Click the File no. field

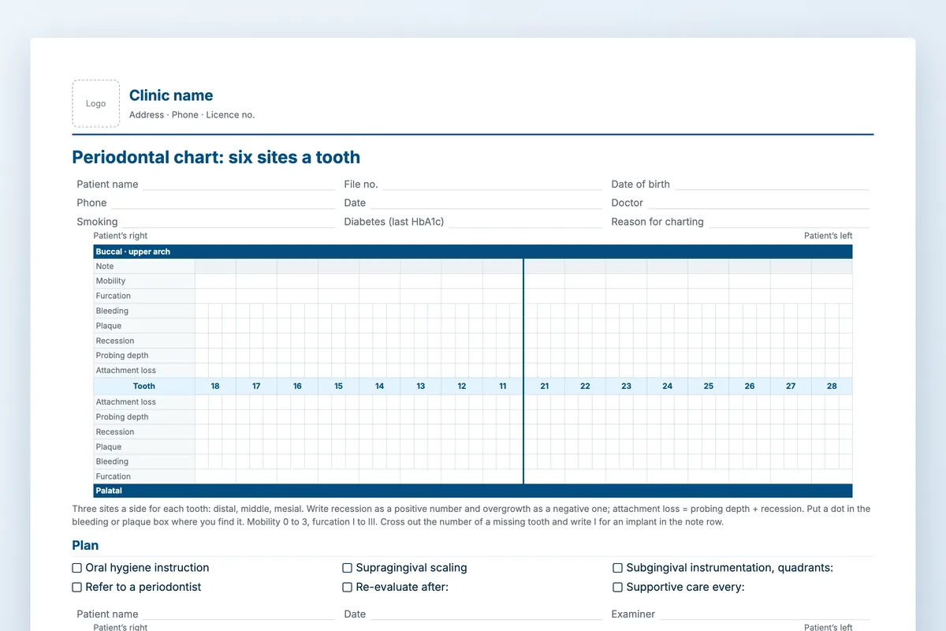(x=493, y=185)
